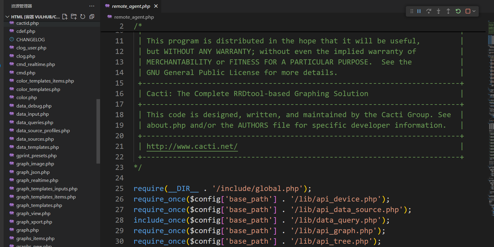Click the debug Step Over button
The image size is (494, 247).
pyautogui.click(x=429, y=11)
